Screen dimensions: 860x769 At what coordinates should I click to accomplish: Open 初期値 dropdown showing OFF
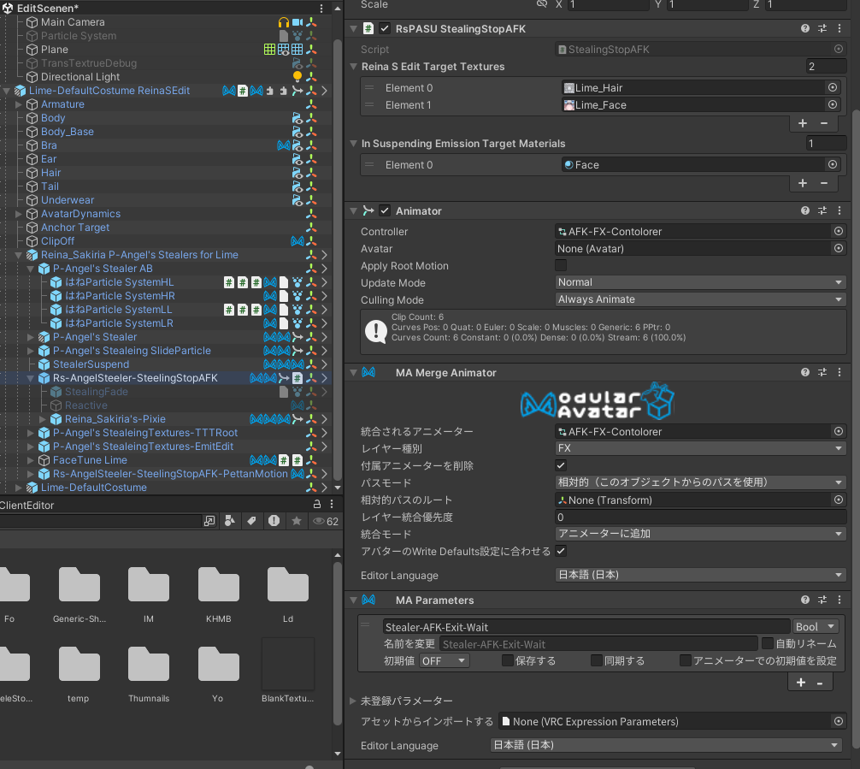[445, 661]
